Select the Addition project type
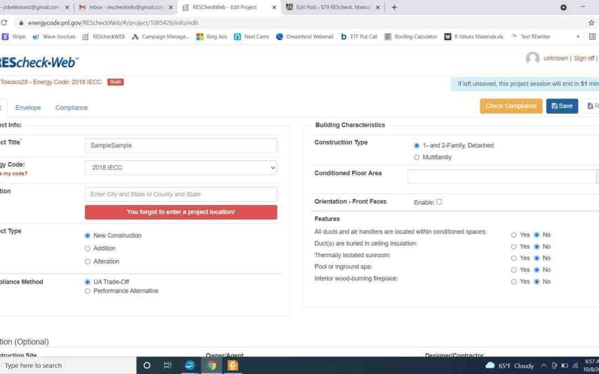The width and height of the screenshot is (599, 374). [88, 248]
